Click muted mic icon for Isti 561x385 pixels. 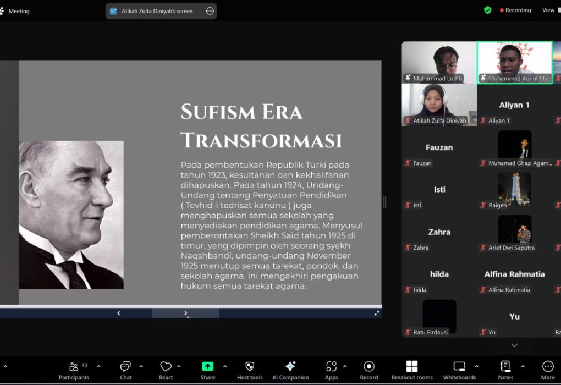[x=408, y=205]
